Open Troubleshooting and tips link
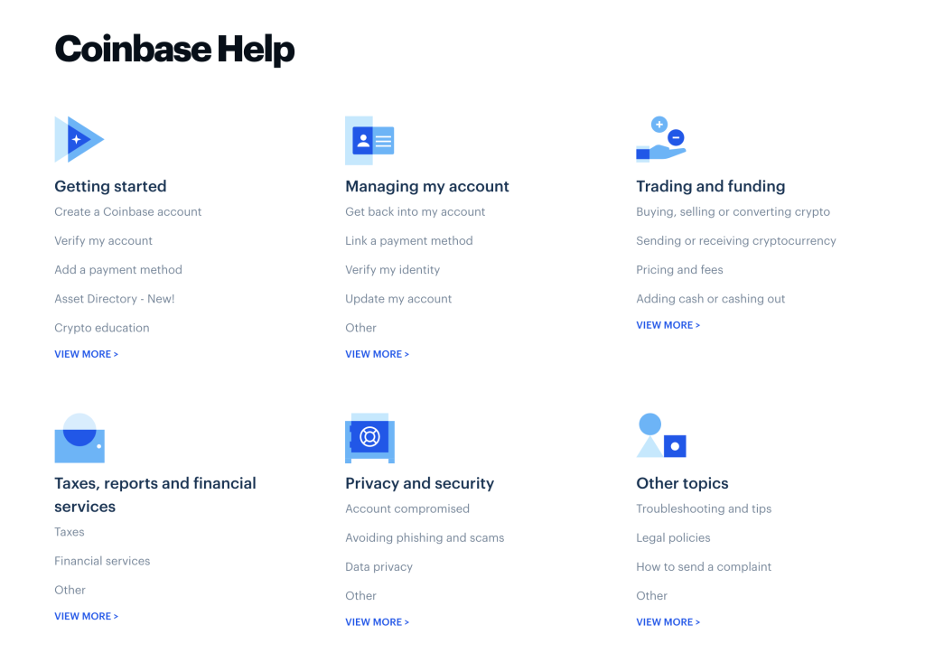This screenshot has width=925, height=662. tap(704, 508)
